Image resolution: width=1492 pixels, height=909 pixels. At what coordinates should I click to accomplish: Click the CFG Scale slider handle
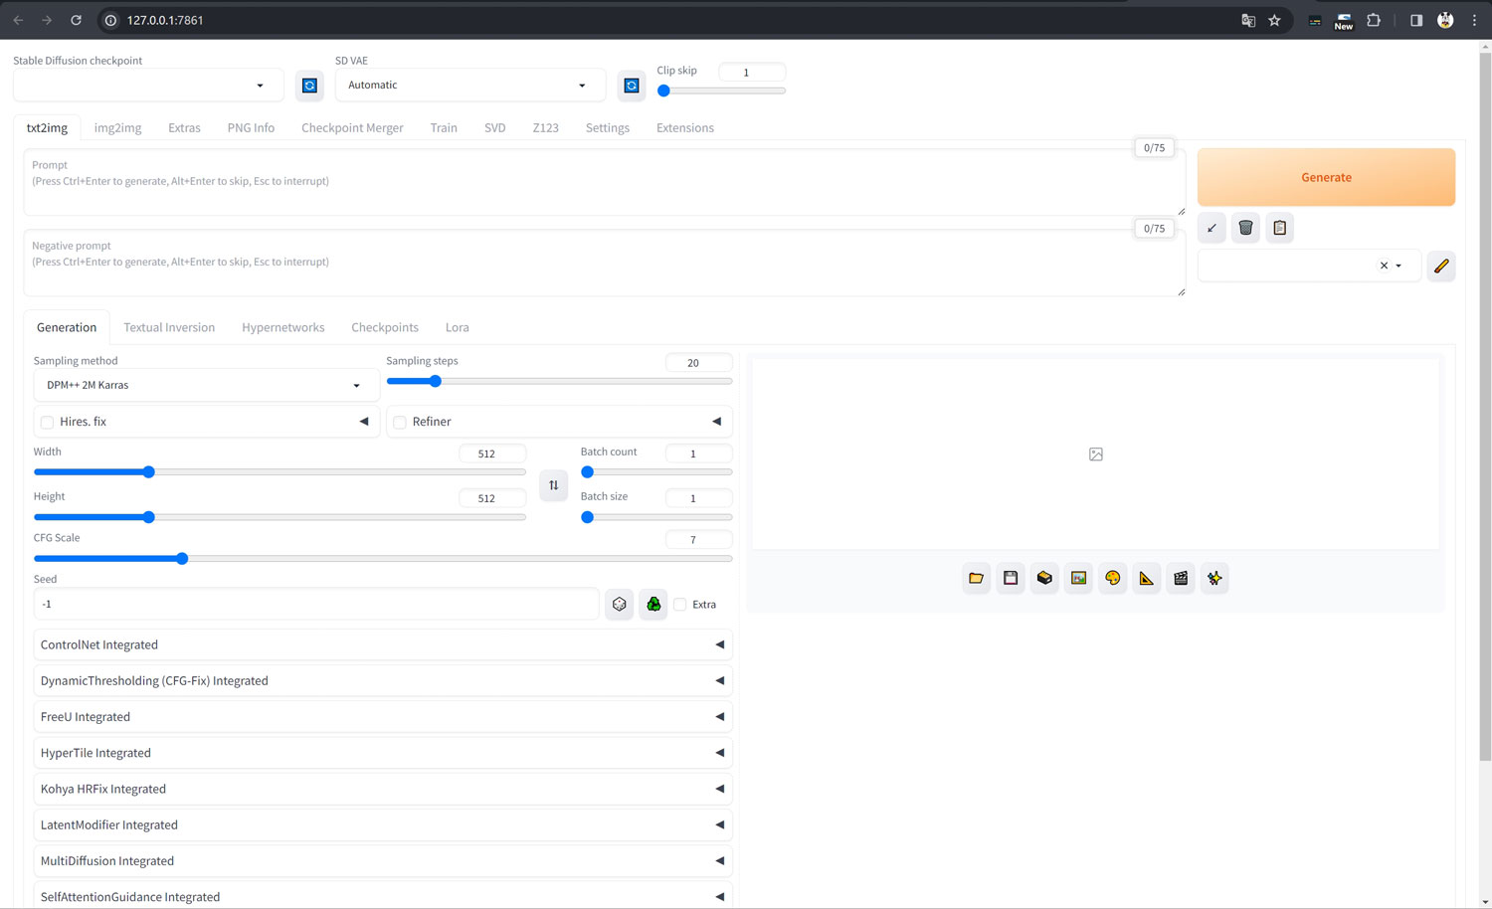(x=182, y=559)
